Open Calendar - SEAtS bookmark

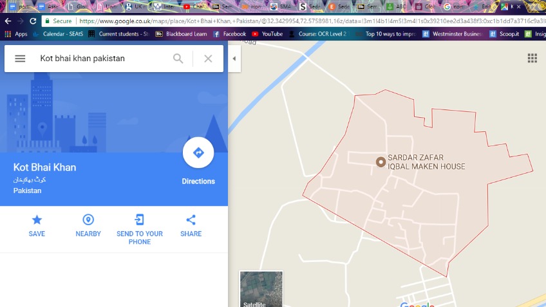[58, 33]
